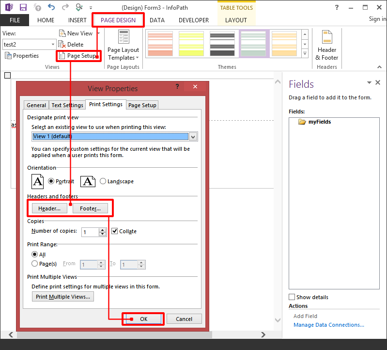Screen dimensions: 387x350
Task: Click Sign in link
Action: [x=377, y=19]
